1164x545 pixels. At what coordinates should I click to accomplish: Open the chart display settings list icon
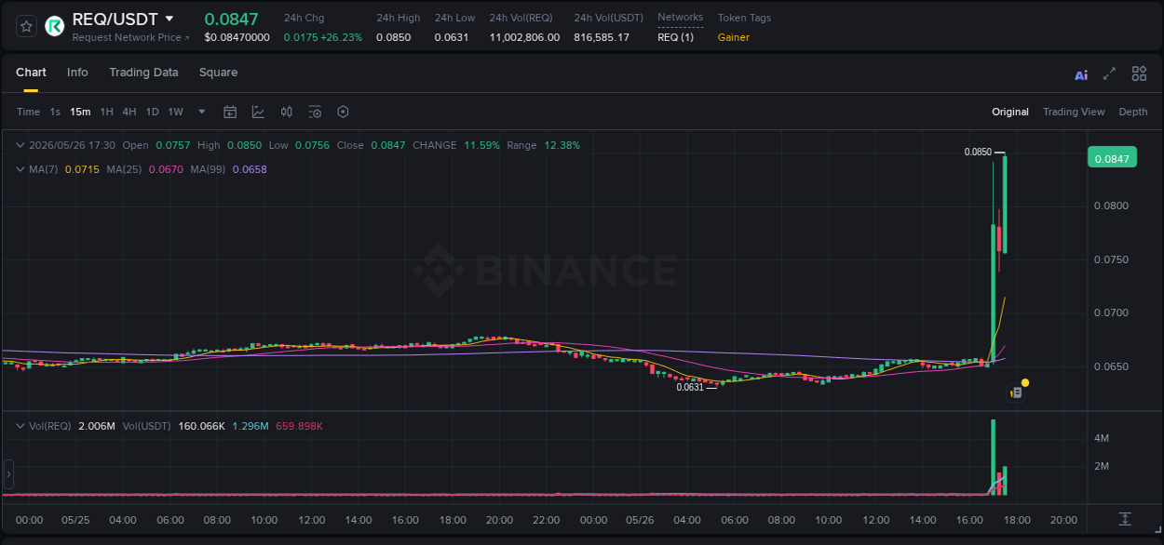pos(315,112)
